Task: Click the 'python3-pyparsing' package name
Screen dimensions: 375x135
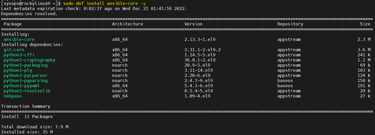Action: click(26, 80)
